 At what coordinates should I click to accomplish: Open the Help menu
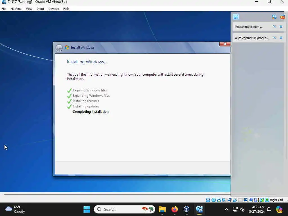pyautogui.click(x=66, y=9)
